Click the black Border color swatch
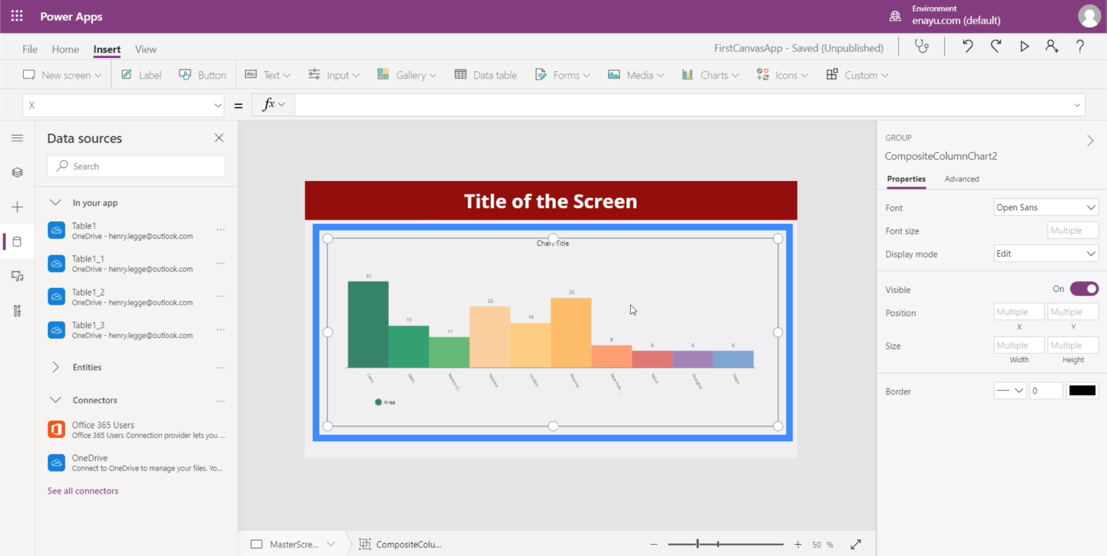The width and height of the screenshot is (1107, 556). [1082, 391]
